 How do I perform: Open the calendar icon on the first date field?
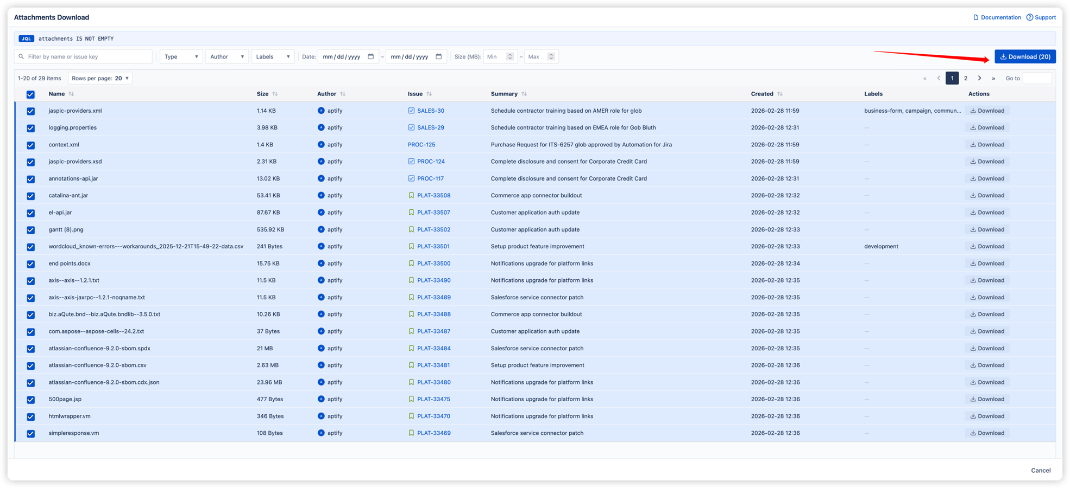pos(371,56)
